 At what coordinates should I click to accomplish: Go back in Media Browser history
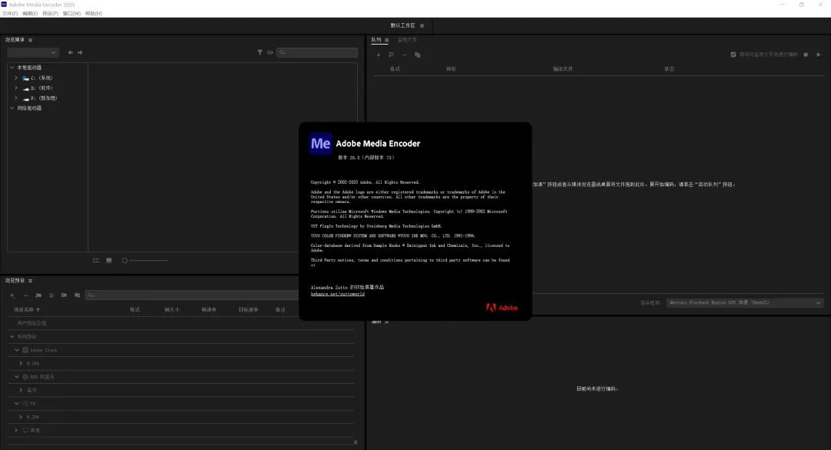[71, 52]
